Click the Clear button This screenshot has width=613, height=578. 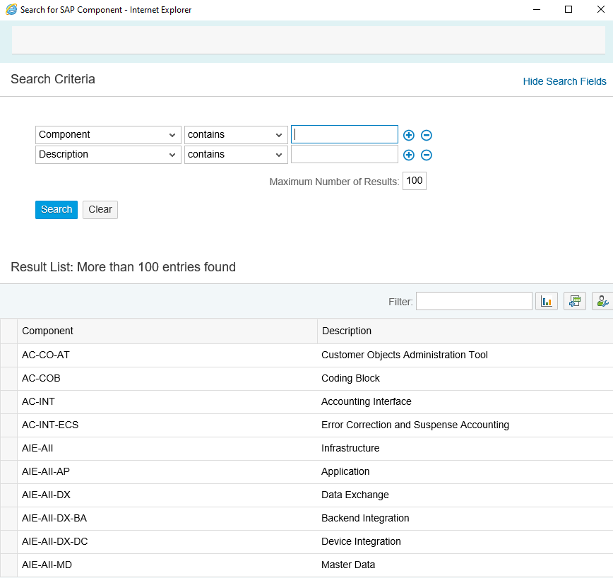tap(100, 210)
